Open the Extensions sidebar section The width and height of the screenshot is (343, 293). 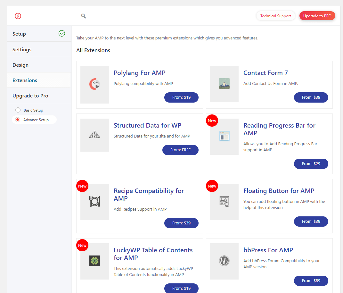click(x=39, y=80)
